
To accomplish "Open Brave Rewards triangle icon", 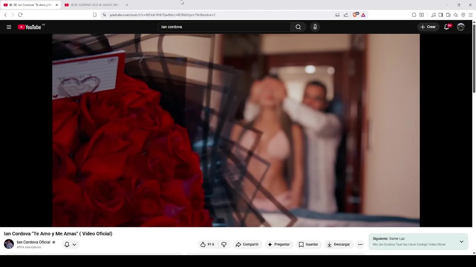I will 363,15.
